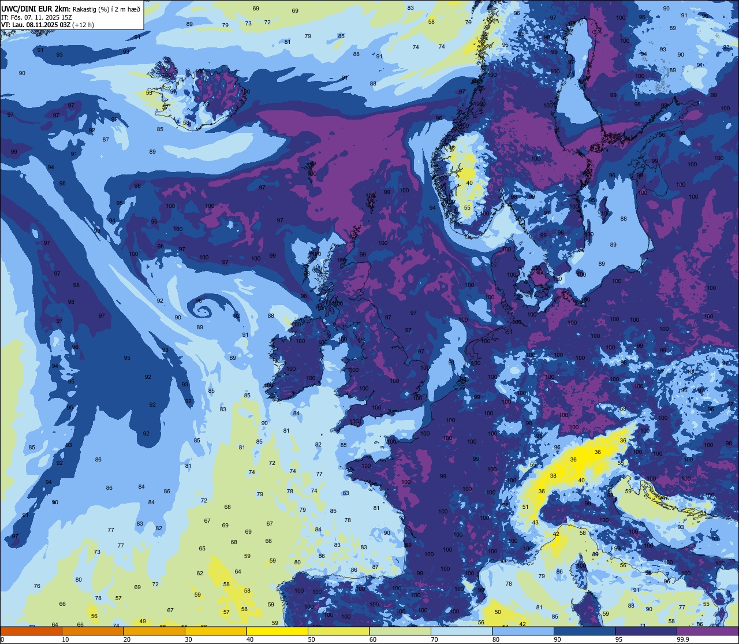Click the legend tick label 95
This screenshot has width=739, height=644.
click(x=619, y=639)
